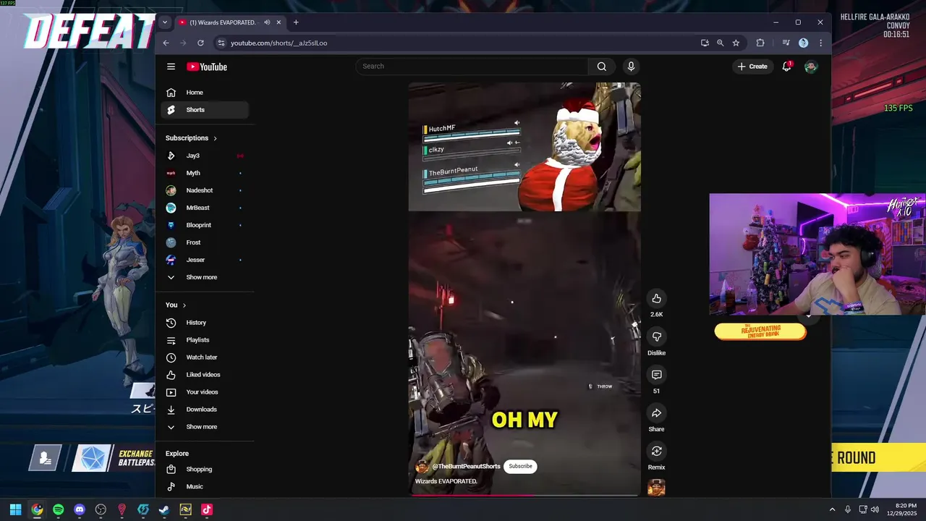Show hidden system tray icons chevron

(x=832, y=509)
